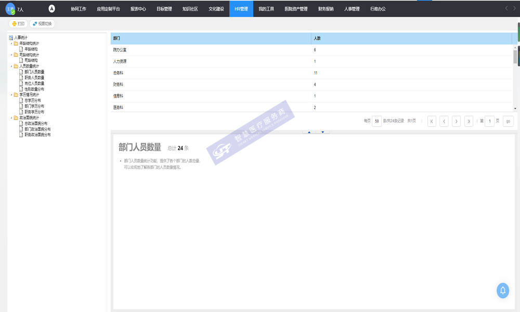This screenshot has height=312, width=520.
Task: Open the 报表中心 menu tab
Action: [138, 9]
